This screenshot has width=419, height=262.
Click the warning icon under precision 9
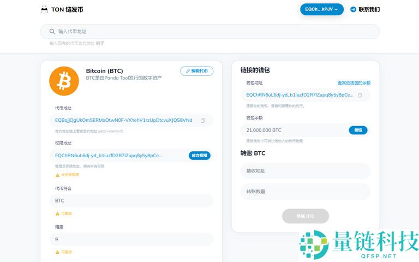[57, 252]
